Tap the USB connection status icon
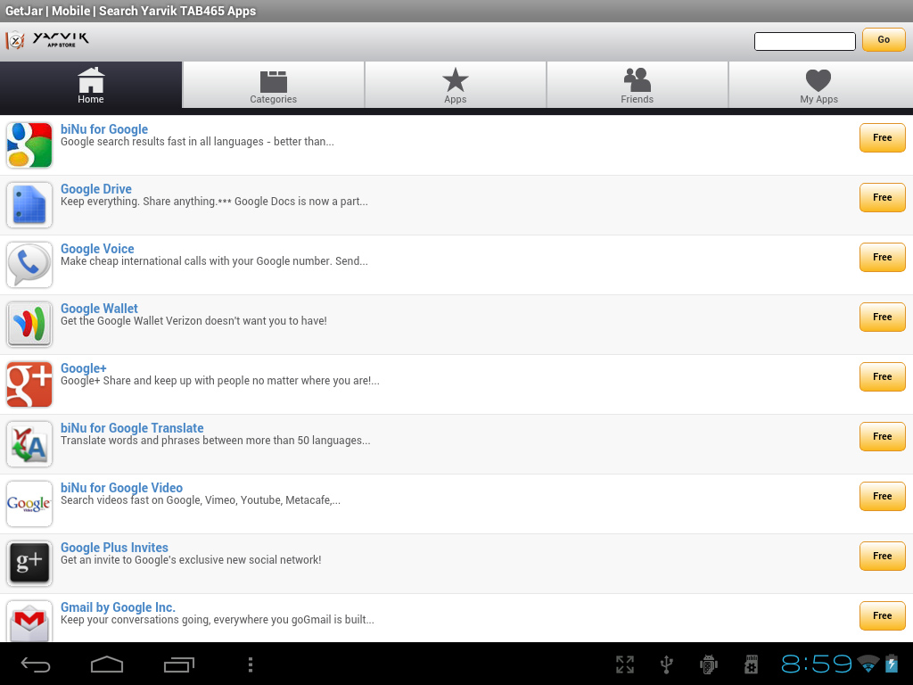The width and height of the screenshot is (913, 685). tap(667, 664)
